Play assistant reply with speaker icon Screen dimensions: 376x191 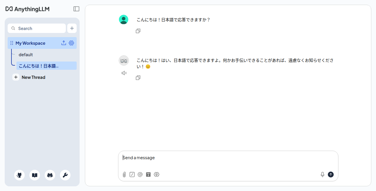(x=124, y=73)
